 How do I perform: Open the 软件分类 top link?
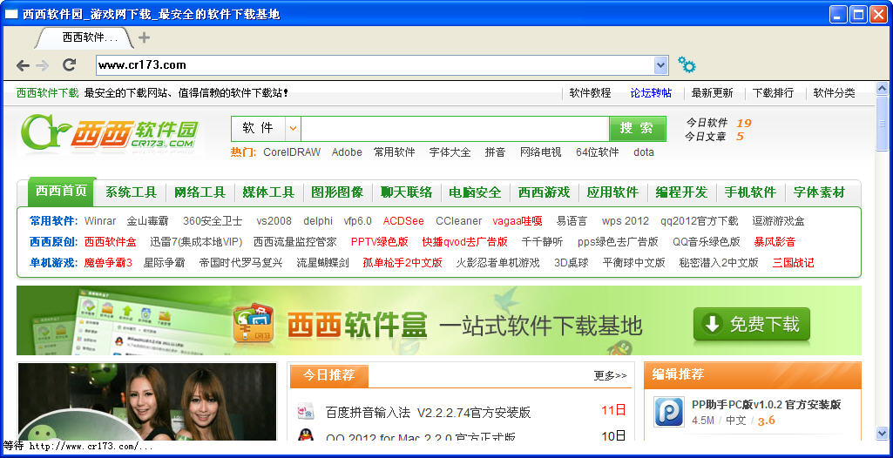coord(834,93)
